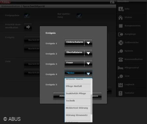Open the Ereignis 3 Feuer dropdown
The width and height of the screenshot is (147, 124).
tap(78, 63)
